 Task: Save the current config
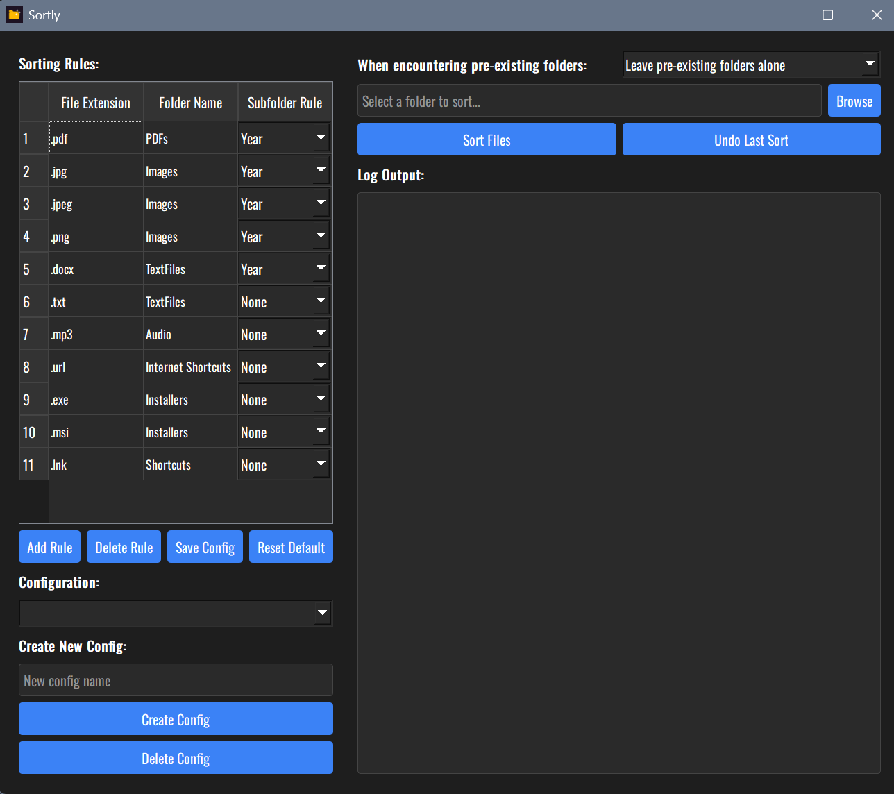(x=205, y=547)
